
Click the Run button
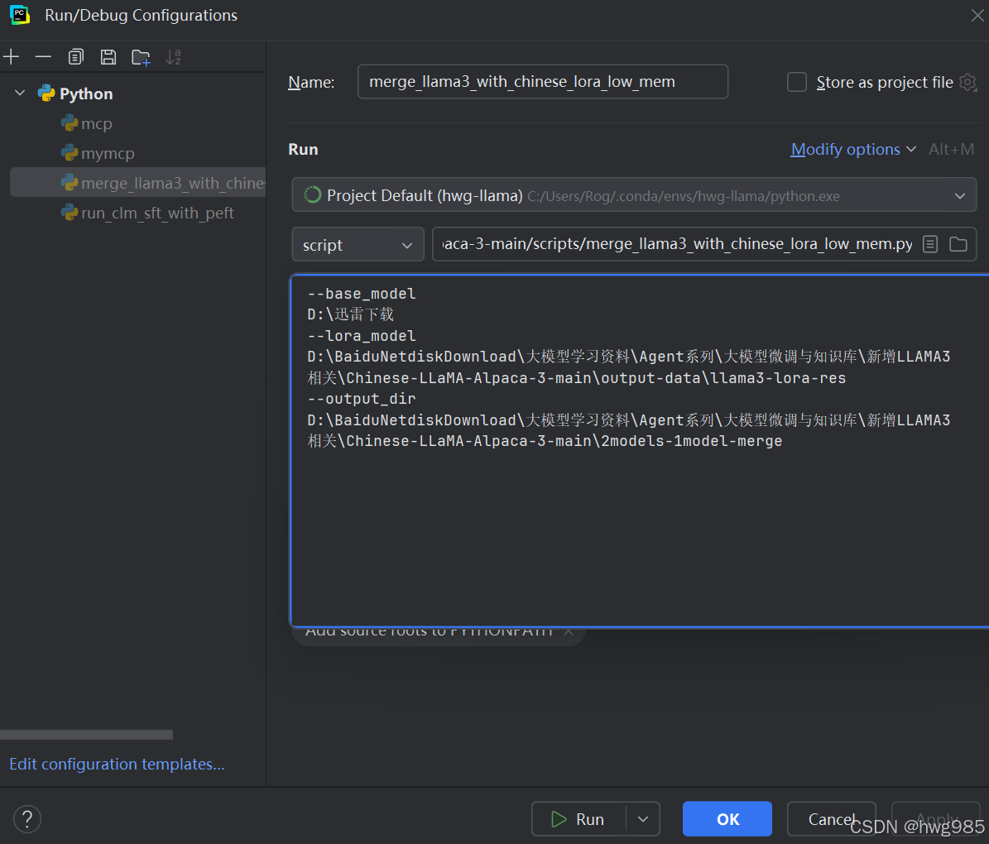coord(579,819)
